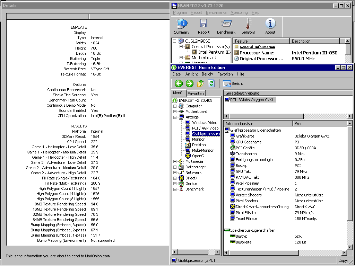Open HWiNFO32 Monitoring menu
The image size is (355, 266).
[x=239, y=12]
